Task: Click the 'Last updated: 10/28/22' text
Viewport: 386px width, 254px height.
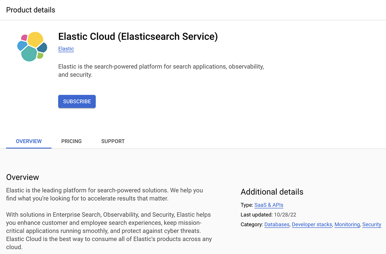Action: pos(268,215)
